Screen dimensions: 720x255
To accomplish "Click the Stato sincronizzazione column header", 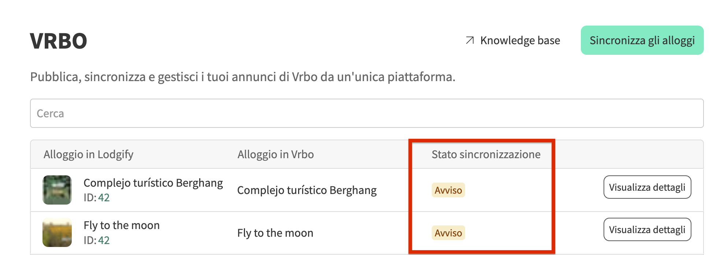I will (x=486, y=154).
